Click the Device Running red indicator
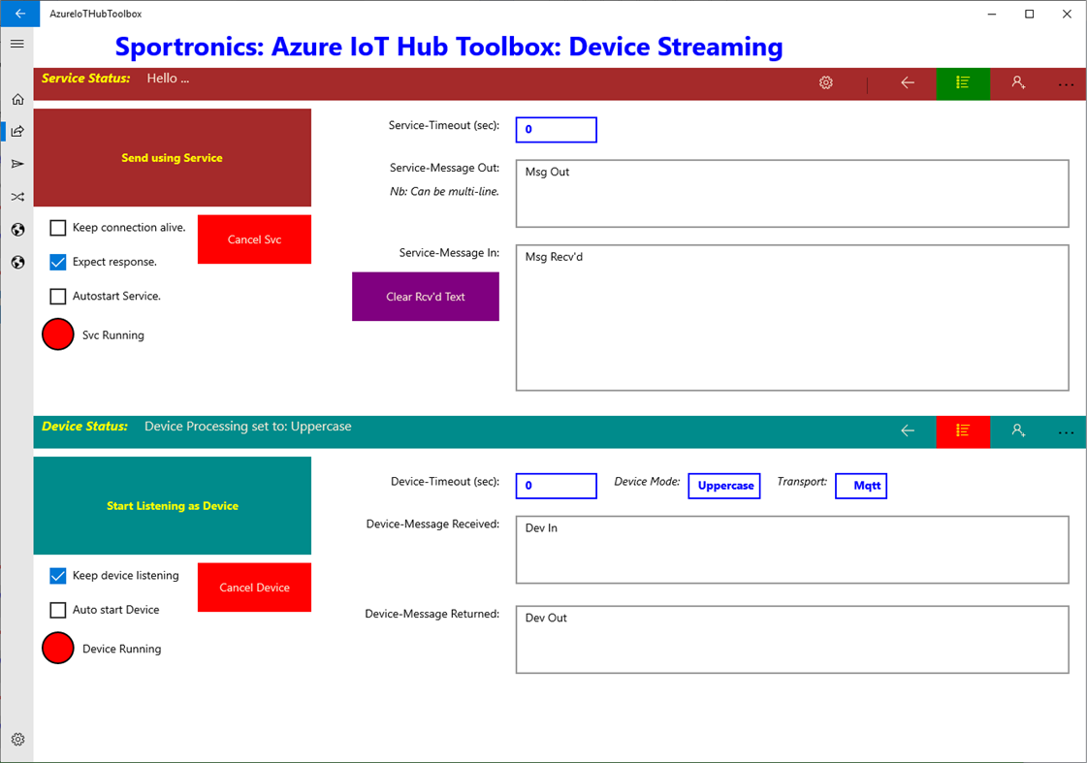The width and height of the screenshot is (1087, 763). coord(58,648)
